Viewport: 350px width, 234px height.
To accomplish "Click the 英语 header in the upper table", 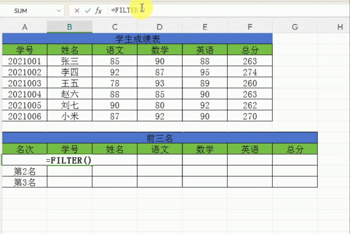I will 205,50.
